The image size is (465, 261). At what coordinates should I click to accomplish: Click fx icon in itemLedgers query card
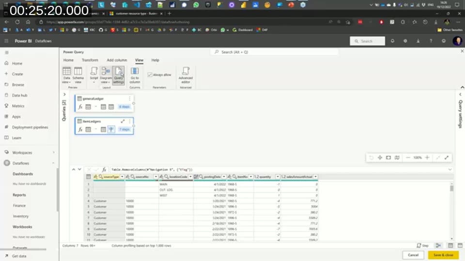pos(80,130)
